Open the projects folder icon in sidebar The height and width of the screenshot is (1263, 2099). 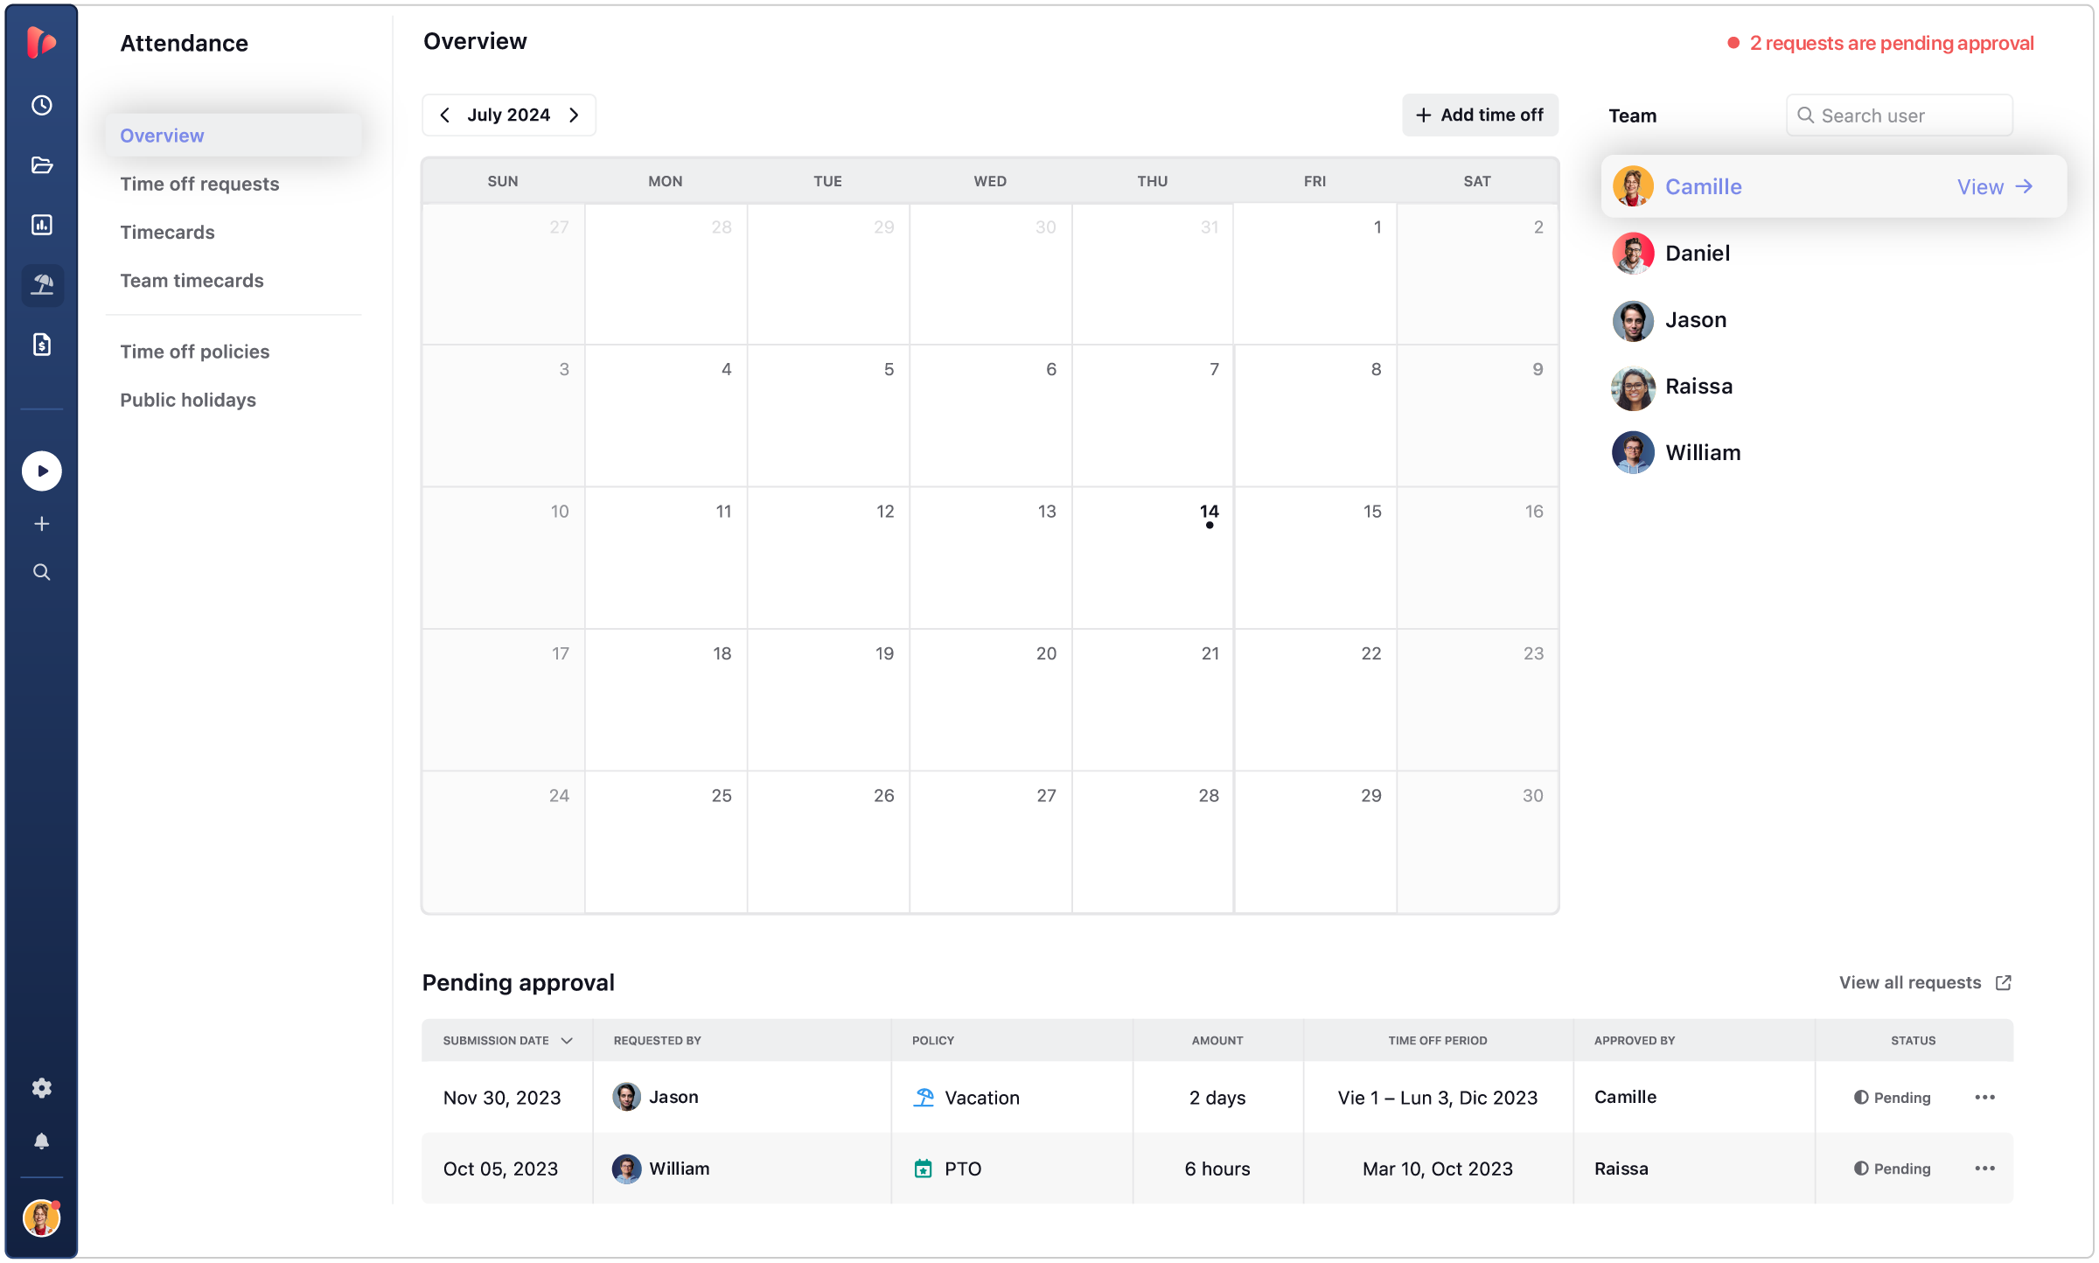pos(41,164)
